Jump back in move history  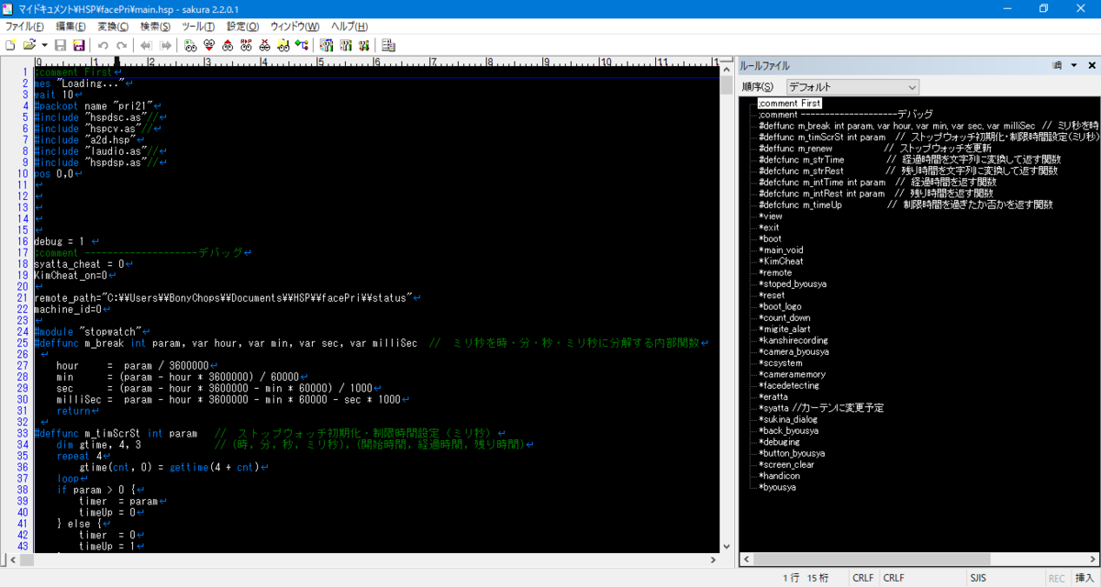[x=147, y=44]
